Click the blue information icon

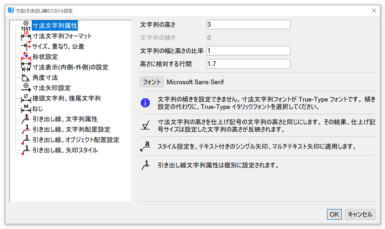click(144, 103)
